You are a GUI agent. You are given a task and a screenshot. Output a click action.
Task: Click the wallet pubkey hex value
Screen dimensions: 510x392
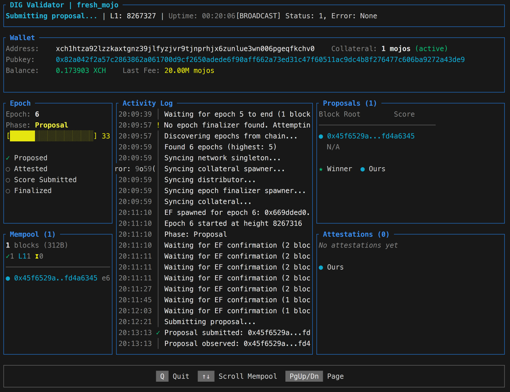(x=260, y=59)
